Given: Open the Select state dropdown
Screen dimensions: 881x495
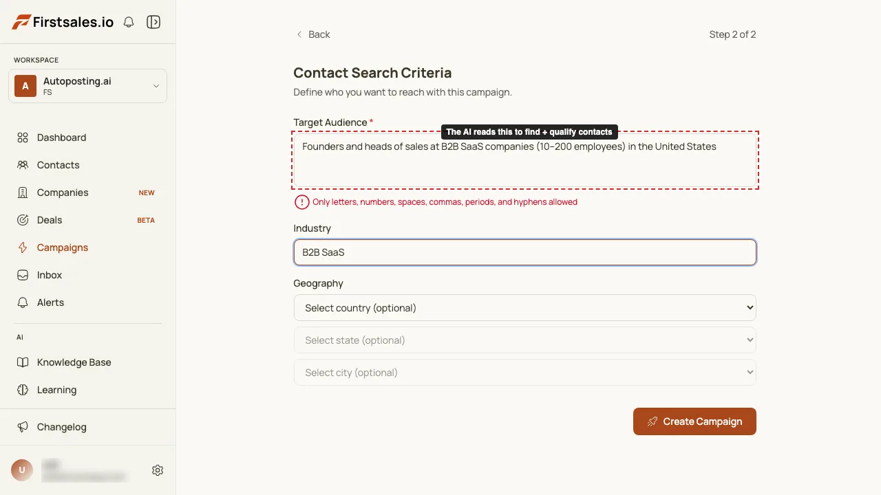Looking at the screenshot, I should 525,340.
